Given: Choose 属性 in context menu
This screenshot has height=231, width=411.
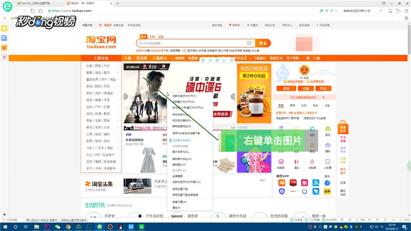Looking at the screenshot, I should pos(189,208).
